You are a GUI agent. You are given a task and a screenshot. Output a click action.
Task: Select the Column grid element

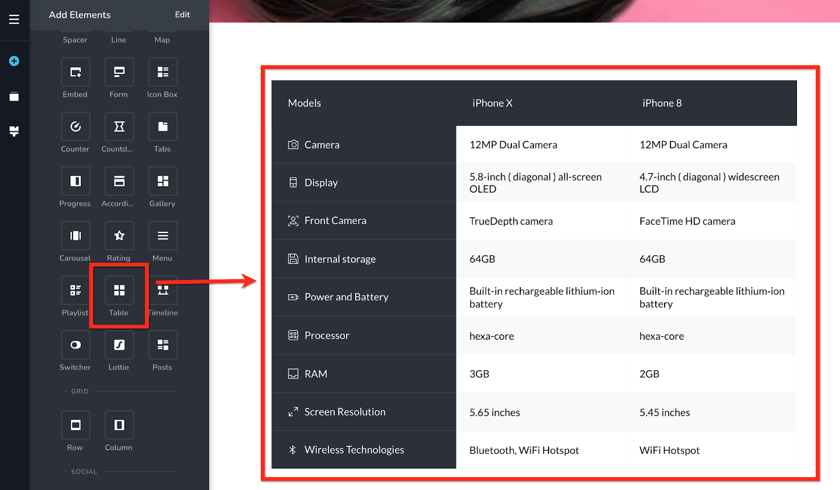coord(119,425)
